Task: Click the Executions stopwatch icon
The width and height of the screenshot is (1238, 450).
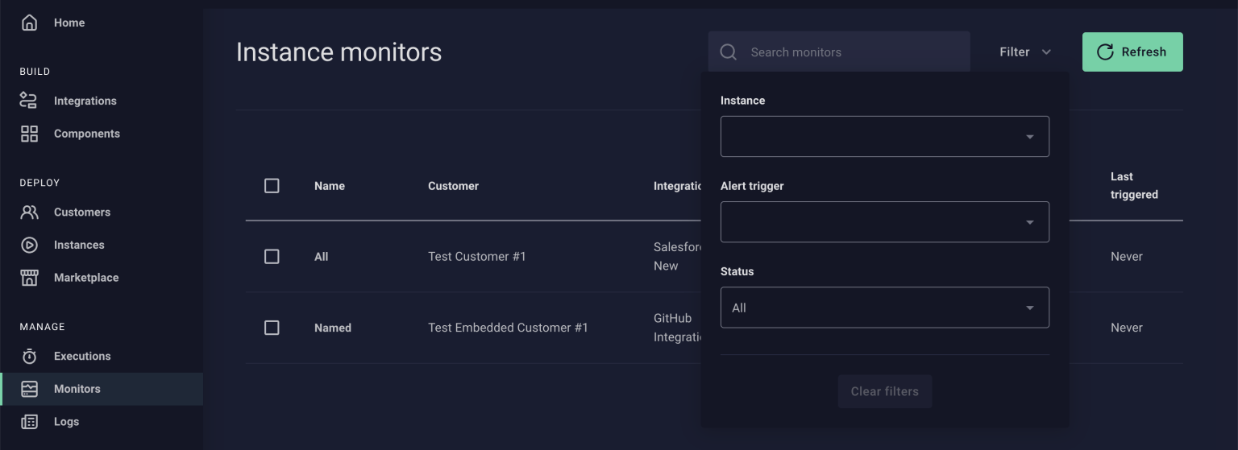Action: 29,356
